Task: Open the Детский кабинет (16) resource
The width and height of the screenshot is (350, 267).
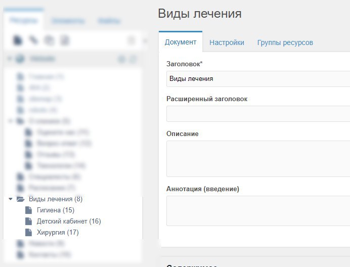Action: pos(69,221)
